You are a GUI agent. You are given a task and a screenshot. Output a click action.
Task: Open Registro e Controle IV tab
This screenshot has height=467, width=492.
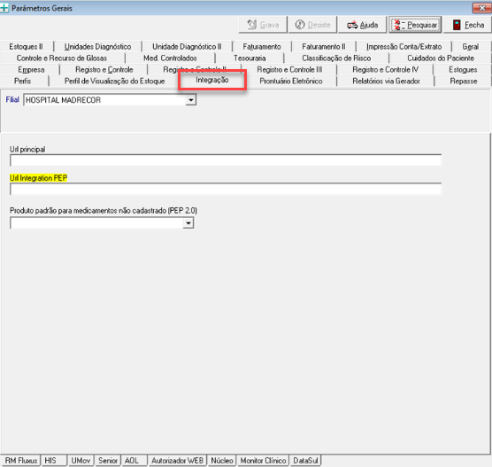coord(385,70)
